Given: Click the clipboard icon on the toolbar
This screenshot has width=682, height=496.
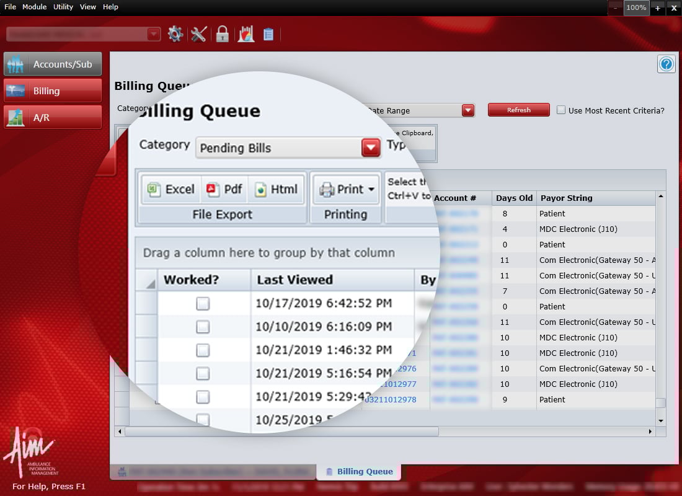Looking at the screenshot, I should pos(268,34).
